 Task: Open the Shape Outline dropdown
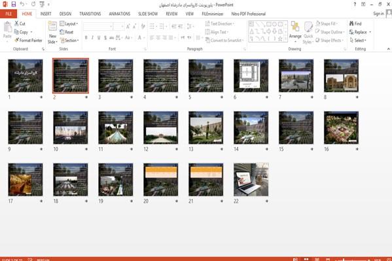click(x=330, y=32)
